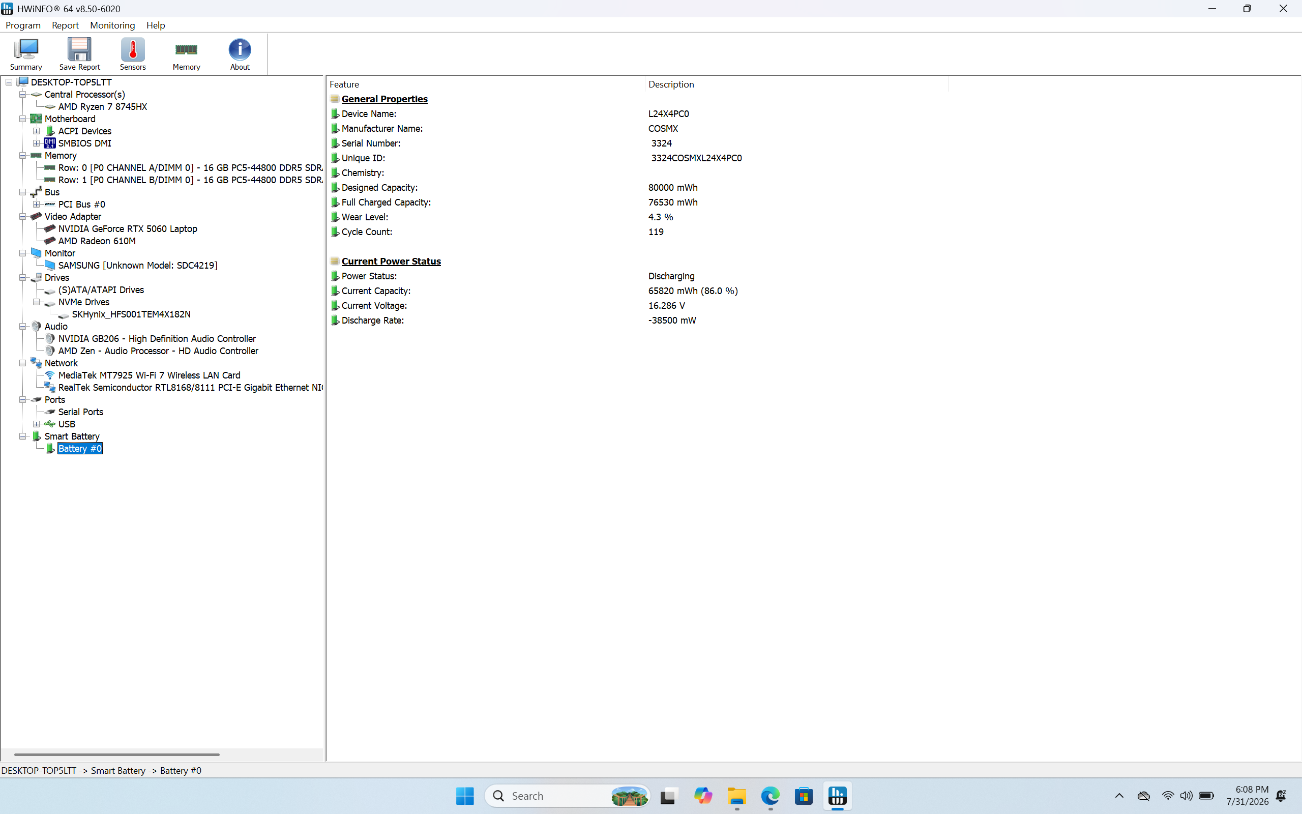Click the taskbar Search box
The image size is (1302, 814).
(567, 796)
